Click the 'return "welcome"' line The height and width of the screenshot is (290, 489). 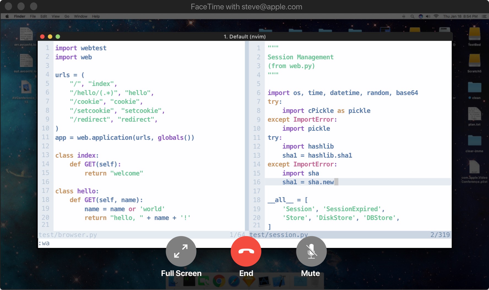[114, 173]
